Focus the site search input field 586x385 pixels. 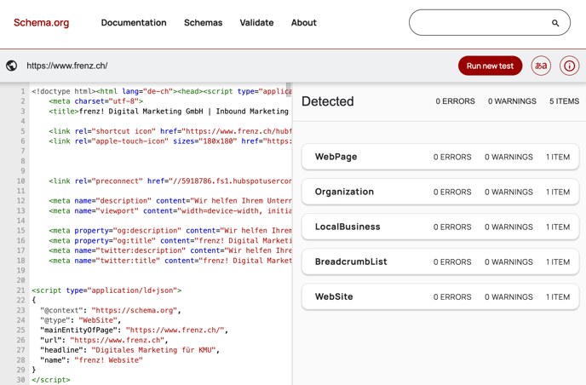coord(490,23)
